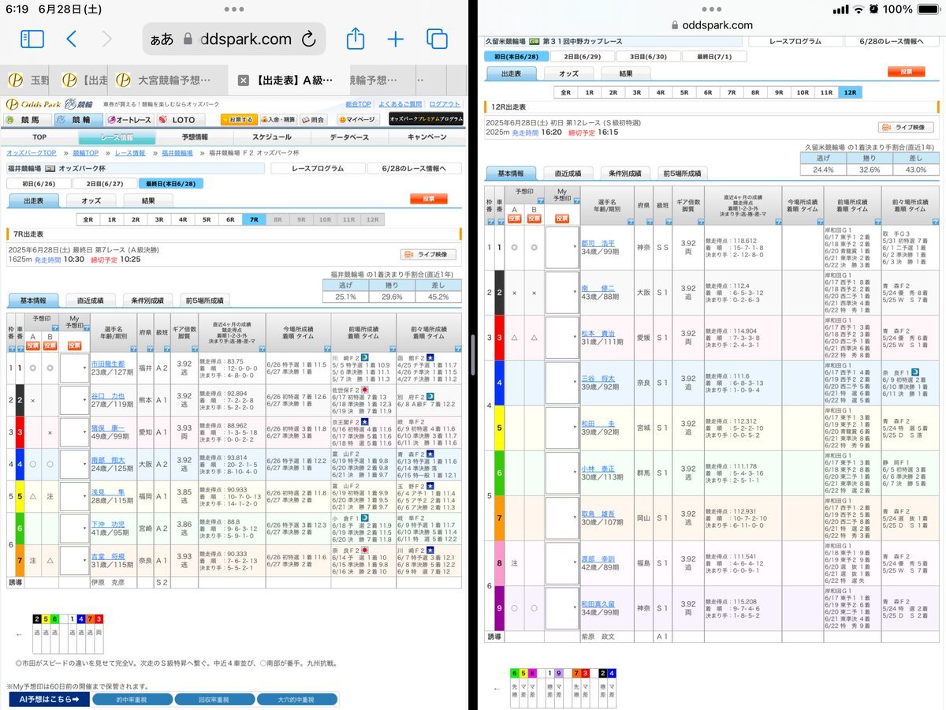
Task: Click the 投票する button in header
Action: tap(240, 120)
